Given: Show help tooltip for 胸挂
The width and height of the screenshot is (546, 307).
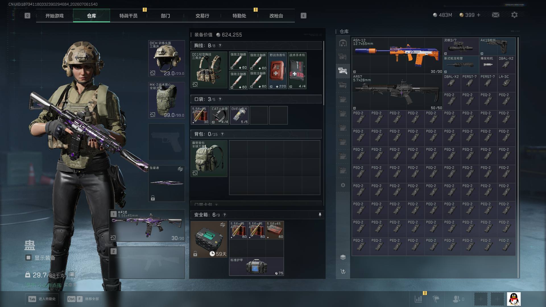Looking at the screenshot, I should 220,45.
